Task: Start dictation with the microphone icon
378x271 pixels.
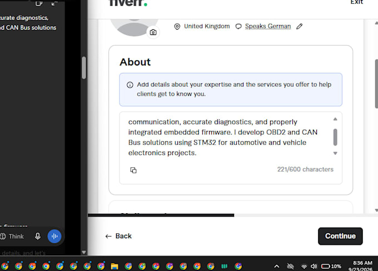Action: click(38, 237)
